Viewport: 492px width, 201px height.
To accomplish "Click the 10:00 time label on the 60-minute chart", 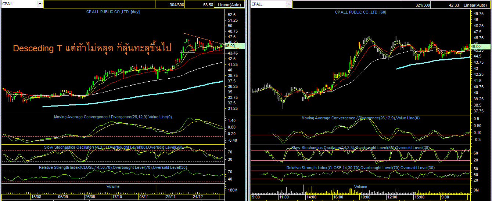I will pyautogui.click(x=365, y=197).
